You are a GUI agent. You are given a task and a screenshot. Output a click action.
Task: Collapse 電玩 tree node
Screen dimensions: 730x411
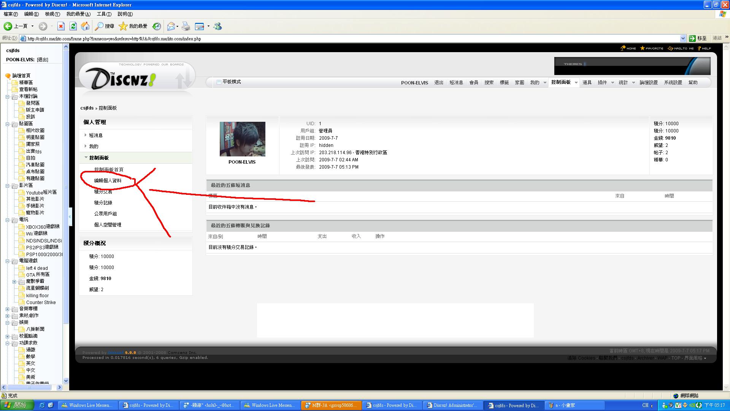click(x=7, y=220)
